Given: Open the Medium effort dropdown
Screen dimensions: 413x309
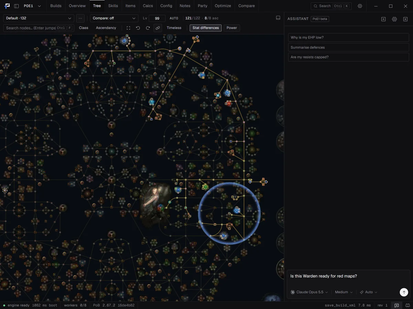Looking at the screenshot, I should [x=344, y=292].
